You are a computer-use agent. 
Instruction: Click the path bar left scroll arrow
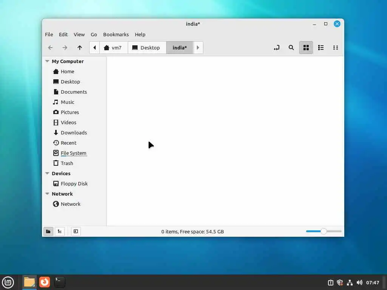[94, 48]
